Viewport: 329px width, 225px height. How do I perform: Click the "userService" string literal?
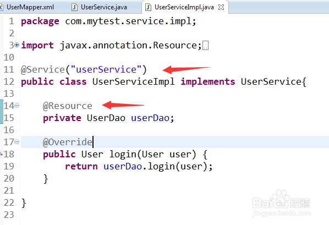pos(106,69)
